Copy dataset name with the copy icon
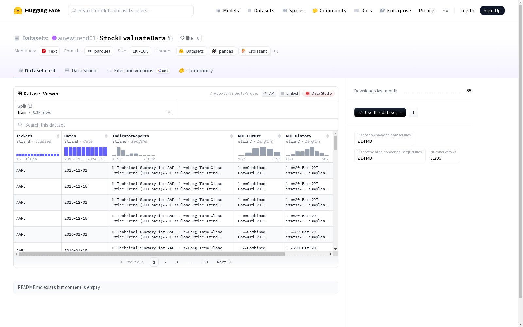Viewport: 523px width, 327px height. pos(170,38)
